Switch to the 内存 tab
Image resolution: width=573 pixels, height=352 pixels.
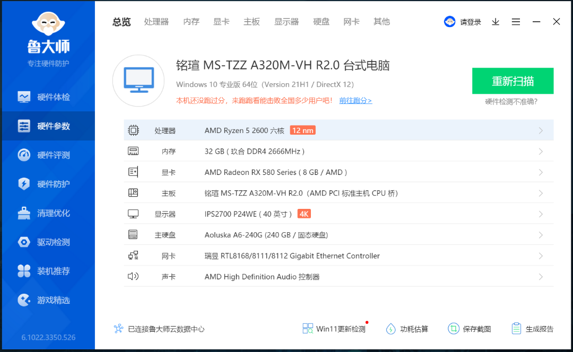192,22
